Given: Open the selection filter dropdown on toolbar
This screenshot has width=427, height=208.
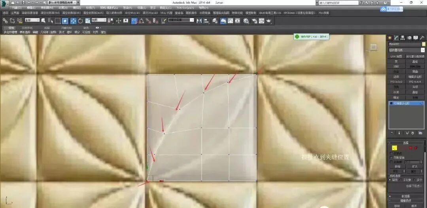Looking at the screenshot, I should [32, 20].
